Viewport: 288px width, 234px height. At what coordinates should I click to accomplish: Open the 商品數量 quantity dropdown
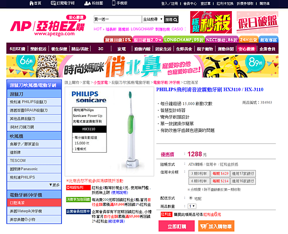(x=192, y=206)
